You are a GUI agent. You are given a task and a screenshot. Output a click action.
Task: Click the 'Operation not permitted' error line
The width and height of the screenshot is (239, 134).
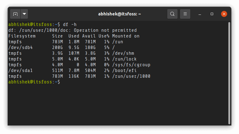point(105,30)
